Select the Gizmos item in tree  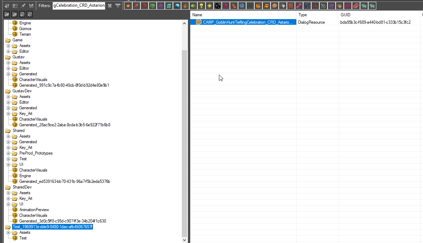(25, 29)
